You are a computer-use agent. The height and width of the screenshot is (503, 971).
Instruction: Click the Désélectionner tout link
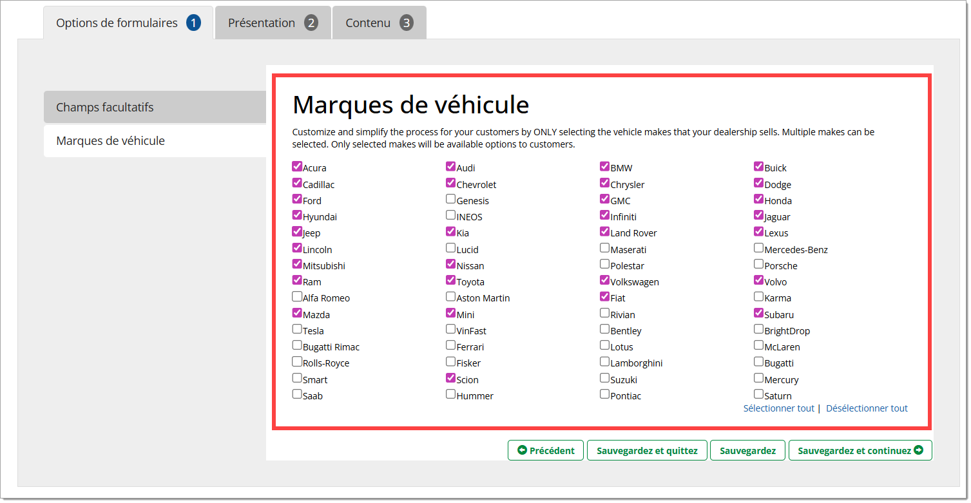pos(867,408)
